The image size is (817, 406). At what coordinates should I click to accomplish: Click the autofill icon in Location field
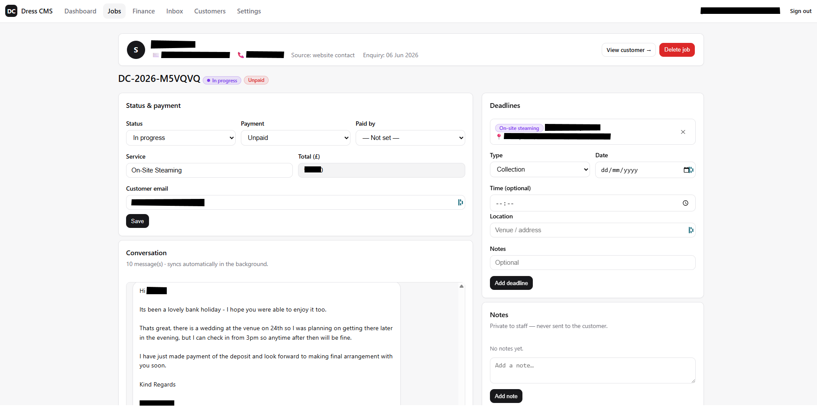click(x=691, y=230)
